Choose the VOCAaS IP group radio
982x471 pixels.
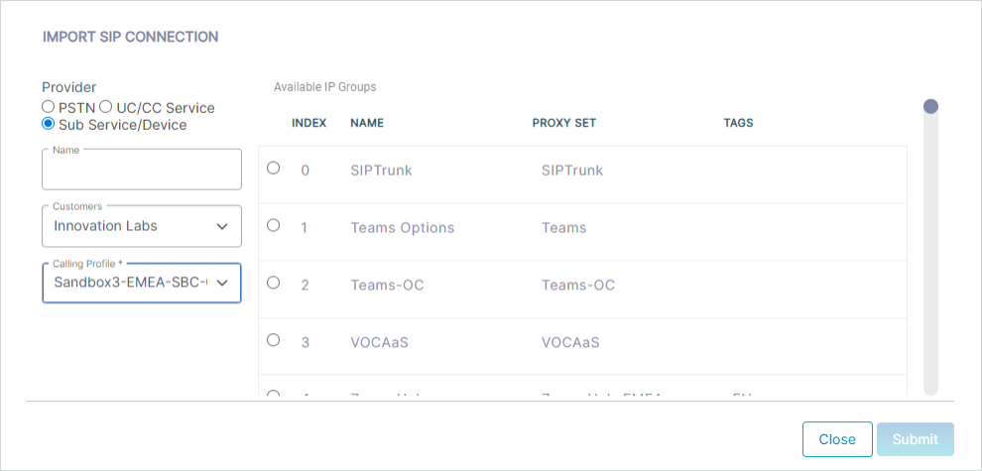tap(273, 339)
